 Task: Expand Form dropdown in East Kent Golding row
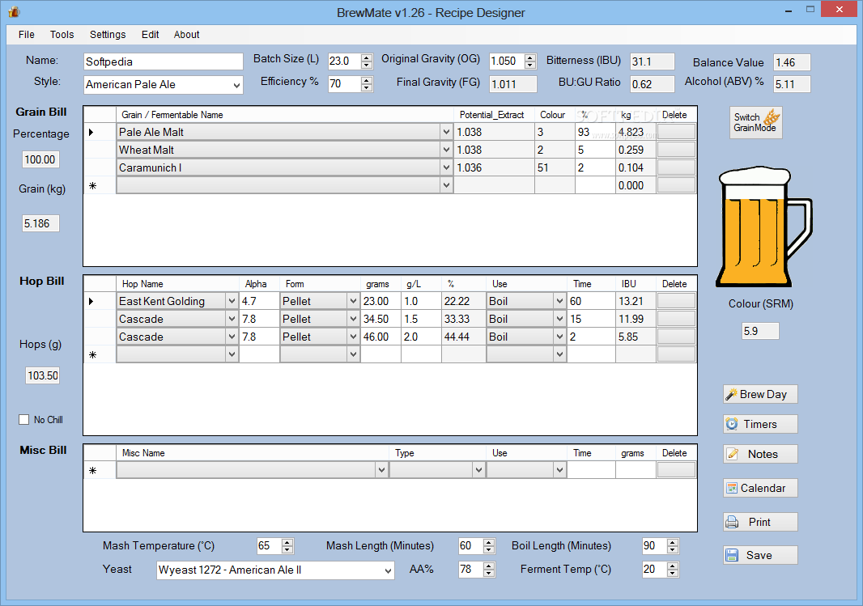pyautogui.click(x=353, y=301)
